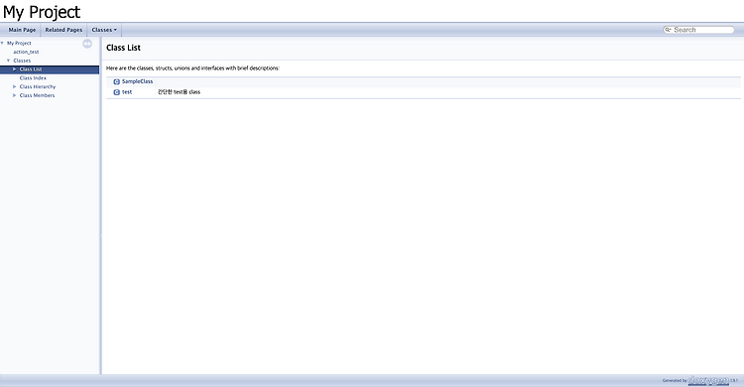This screenshot has width=744, height=387.
Task: Open Class Members in the sidebar
Action: [x=37, y=95]
